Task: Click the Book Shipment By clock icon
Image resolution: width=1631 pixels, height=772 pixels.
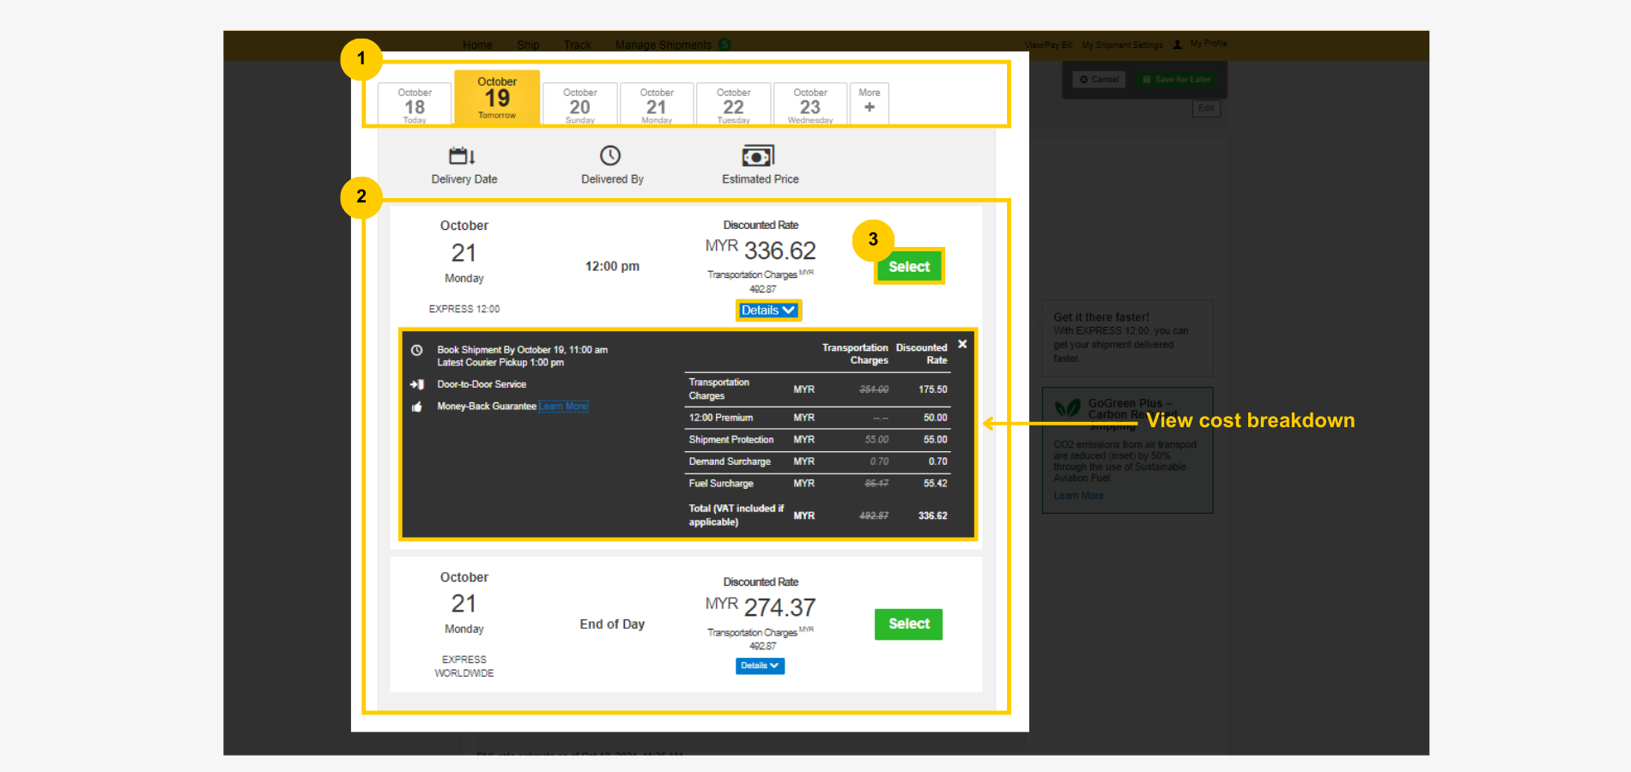Action: click(x=416, y=350)
